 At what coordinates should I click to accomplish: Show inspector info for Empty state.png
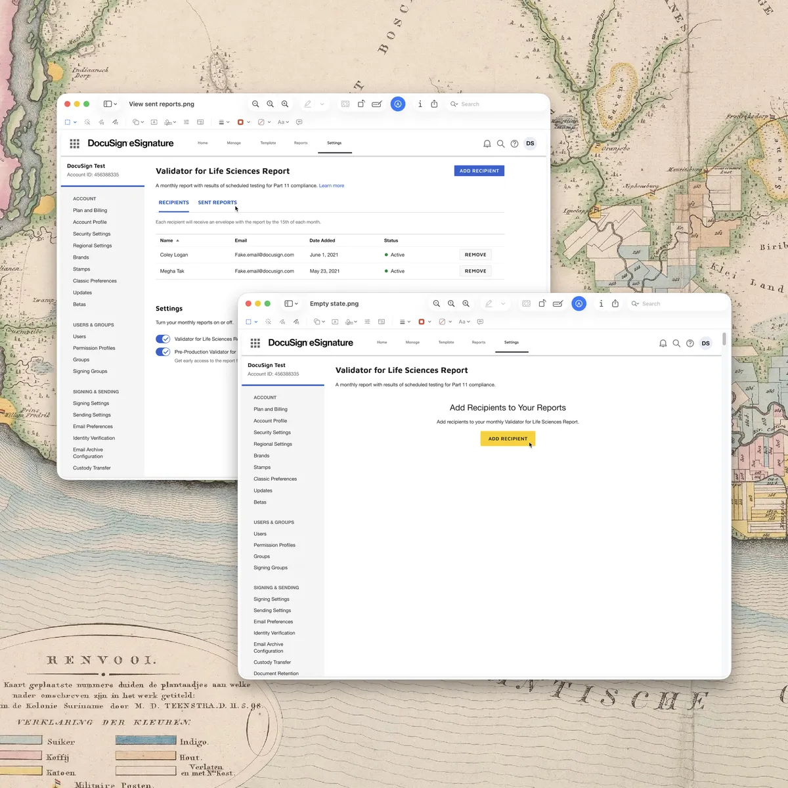pos(601,303)
